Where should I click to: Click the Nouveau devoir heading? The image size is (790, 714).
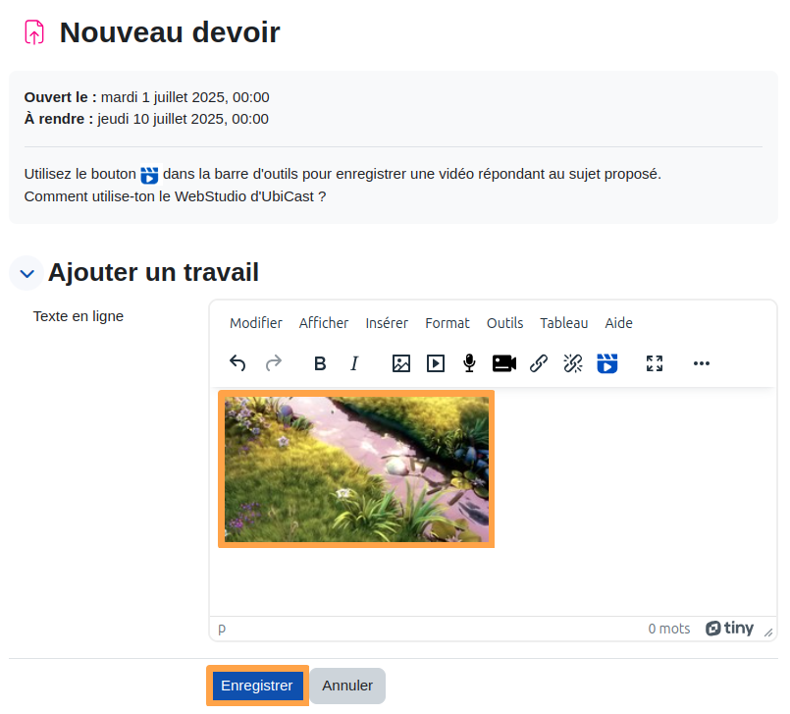[x=169, y=32]
